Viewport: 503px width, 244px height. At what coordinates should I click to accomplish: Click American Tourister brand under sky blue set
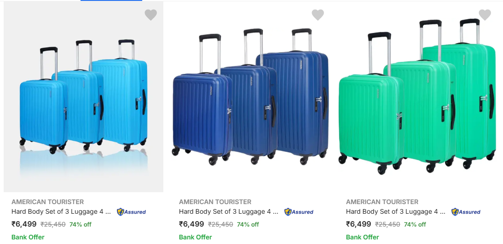48,202
